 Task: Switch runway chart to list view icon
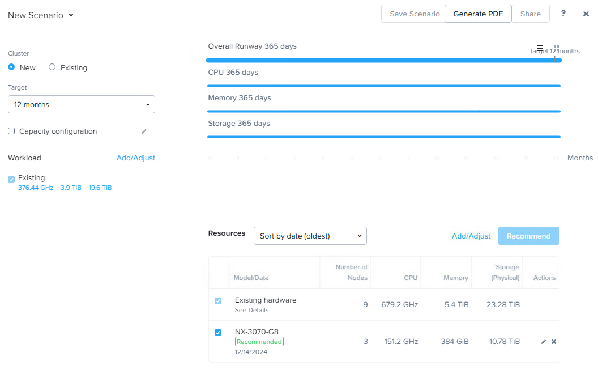[540, 48]
